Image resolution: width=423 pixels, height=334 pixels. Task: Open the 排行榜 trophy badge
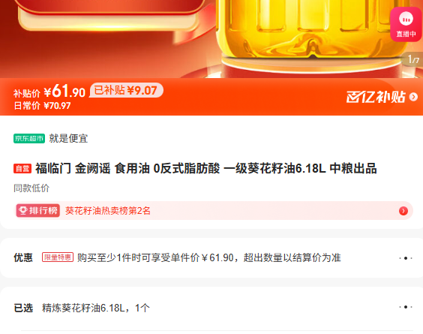[x=37, y=211]
